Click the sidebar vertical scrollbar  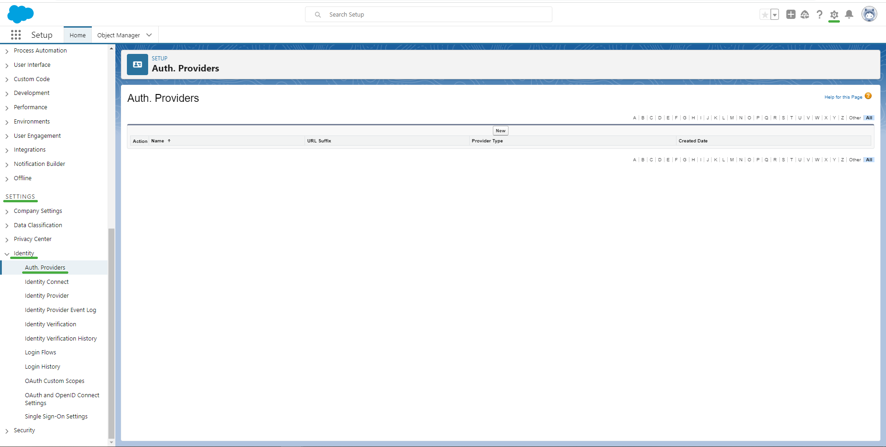(x=111, y=333)
